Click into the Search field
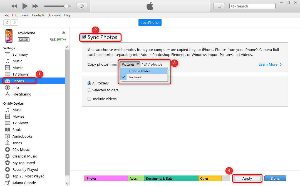 (252, 6)
